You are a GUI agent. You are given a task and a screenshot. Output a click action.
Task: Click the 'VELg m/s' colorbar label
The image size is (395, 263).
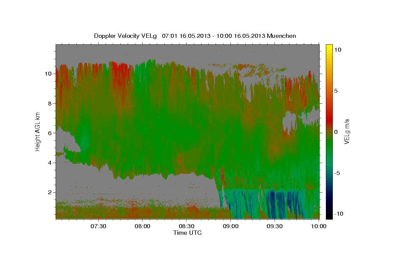click(x=347, y=131)
